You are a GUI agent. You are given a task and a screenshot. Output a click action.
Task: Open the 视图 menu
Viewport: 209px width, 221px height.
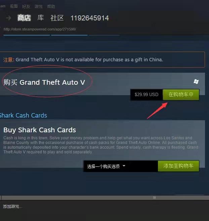pos(14,6)
